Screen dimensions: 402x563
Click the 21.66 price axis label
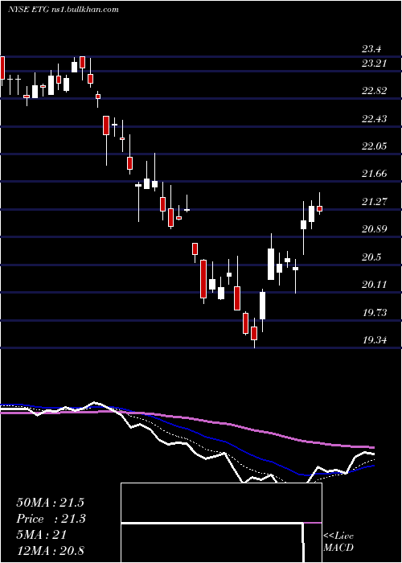coord(374,174)
